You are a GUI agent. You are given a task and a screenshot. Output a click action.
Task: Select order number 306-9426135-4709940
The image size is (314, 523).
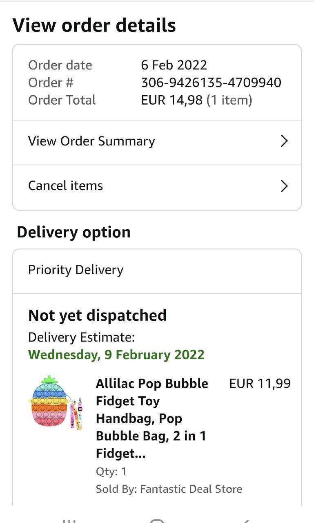[x=211, y=83]
